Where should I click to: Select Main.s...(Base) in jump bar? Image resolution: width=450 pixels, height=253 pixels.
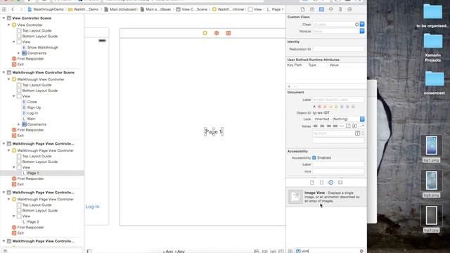(155, 9)
